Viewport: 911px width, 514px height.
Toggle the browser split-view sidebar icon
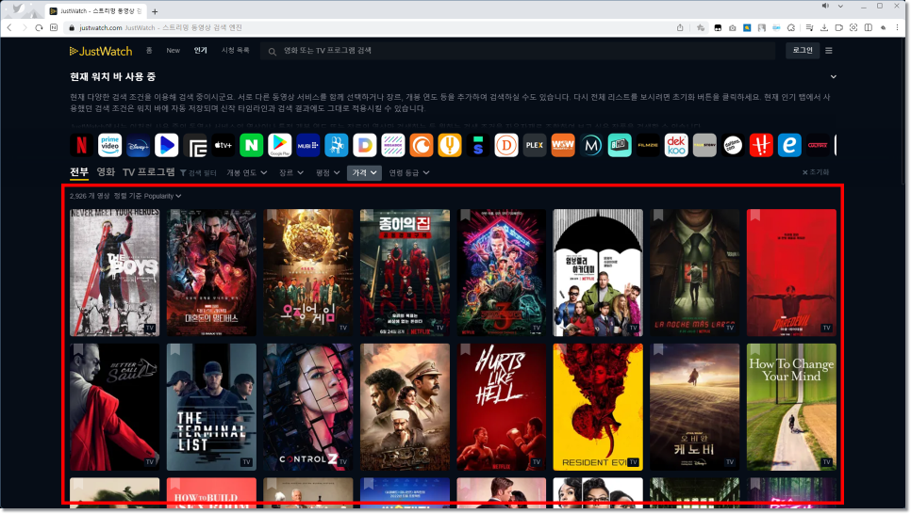869,27
